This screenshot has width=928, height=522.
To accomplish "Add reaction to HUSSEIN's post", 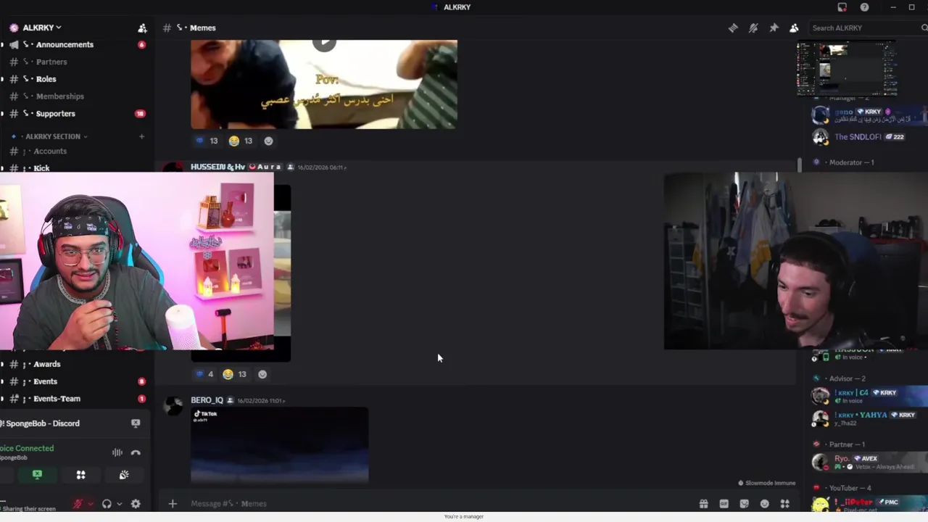I will [x=262, y=374].
